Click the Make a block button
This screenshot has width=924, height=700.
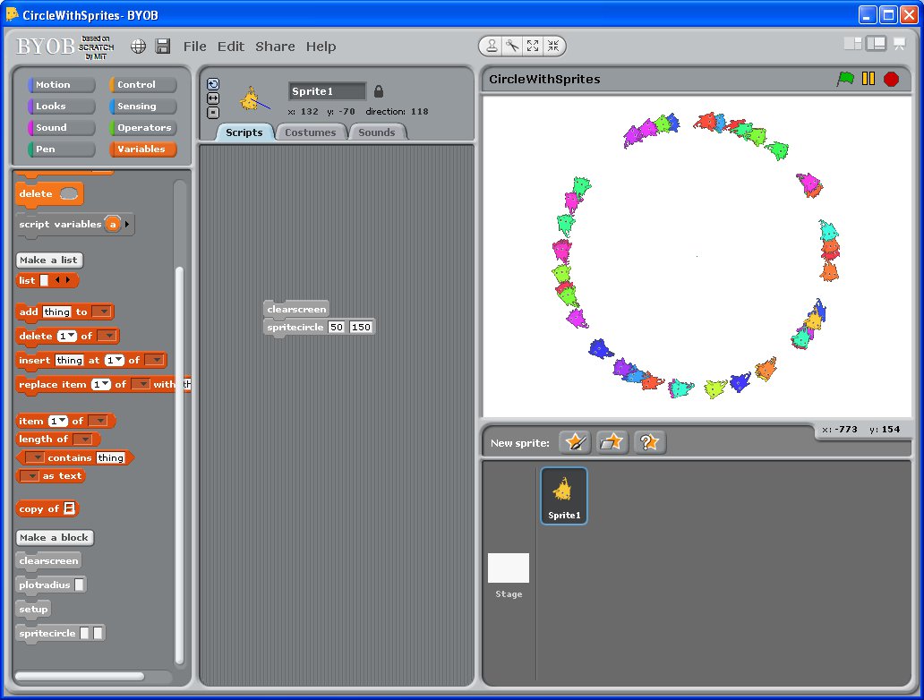[x=55, y=537]
